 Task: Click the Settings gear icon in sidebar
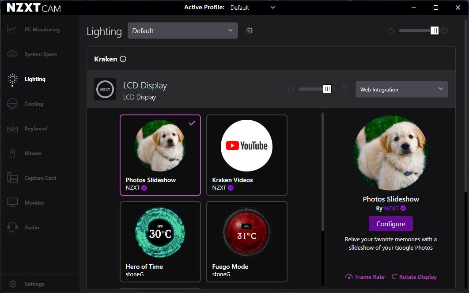[x=12, y=284]
